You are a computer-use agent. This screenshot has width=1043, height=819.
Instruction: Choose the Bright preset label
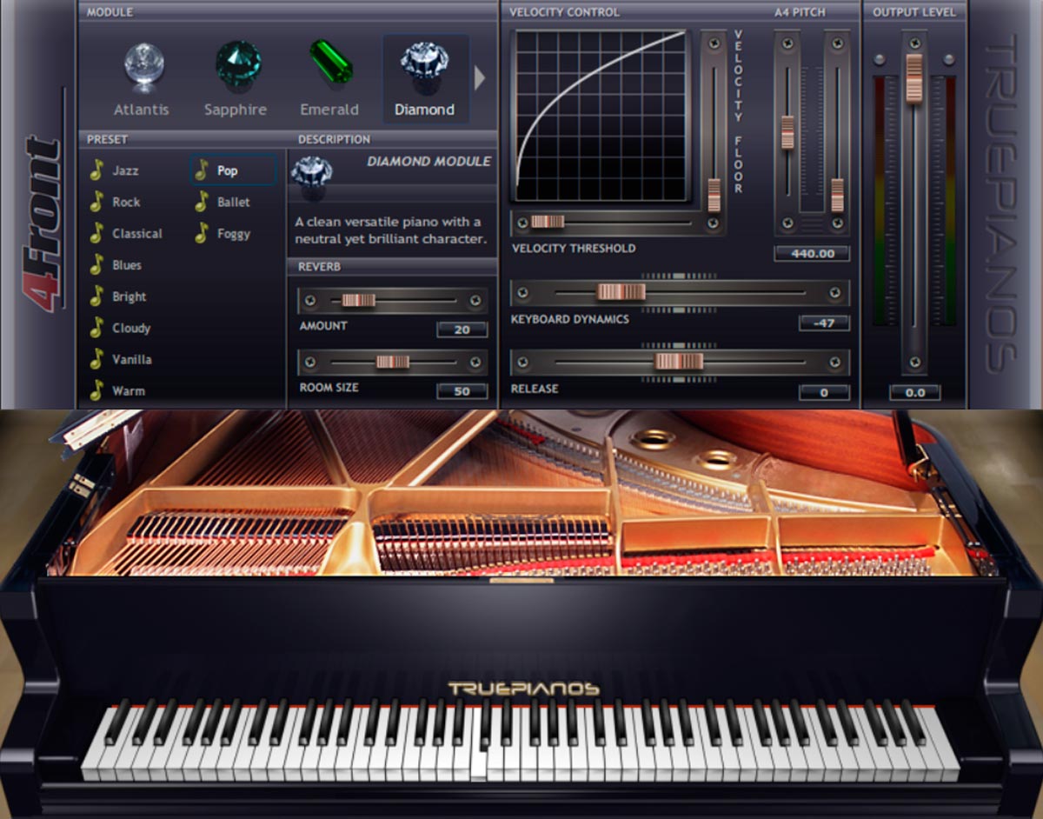click(130, 296)
